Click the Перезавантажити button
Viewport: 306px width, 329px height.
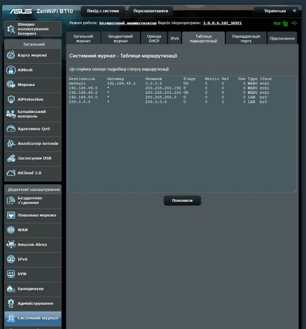(151, 11)
